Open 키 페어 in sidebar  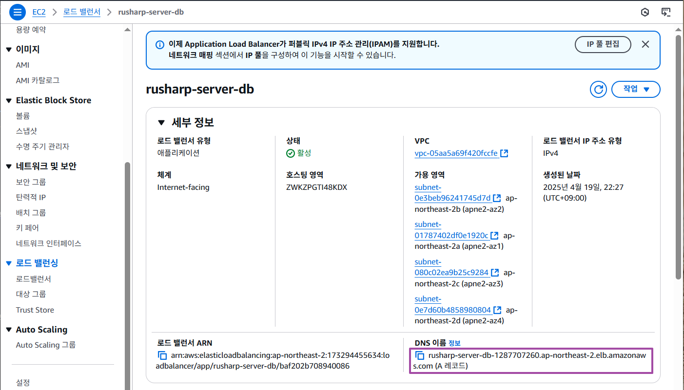(x=27, y=228)
